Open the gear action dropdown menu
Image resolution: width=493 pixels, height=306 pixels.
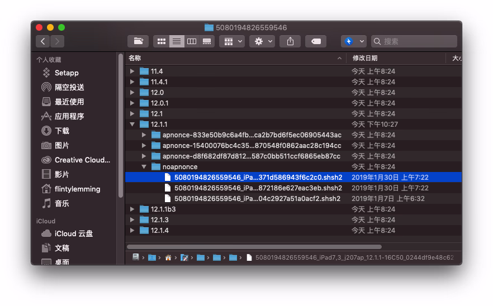262,41
